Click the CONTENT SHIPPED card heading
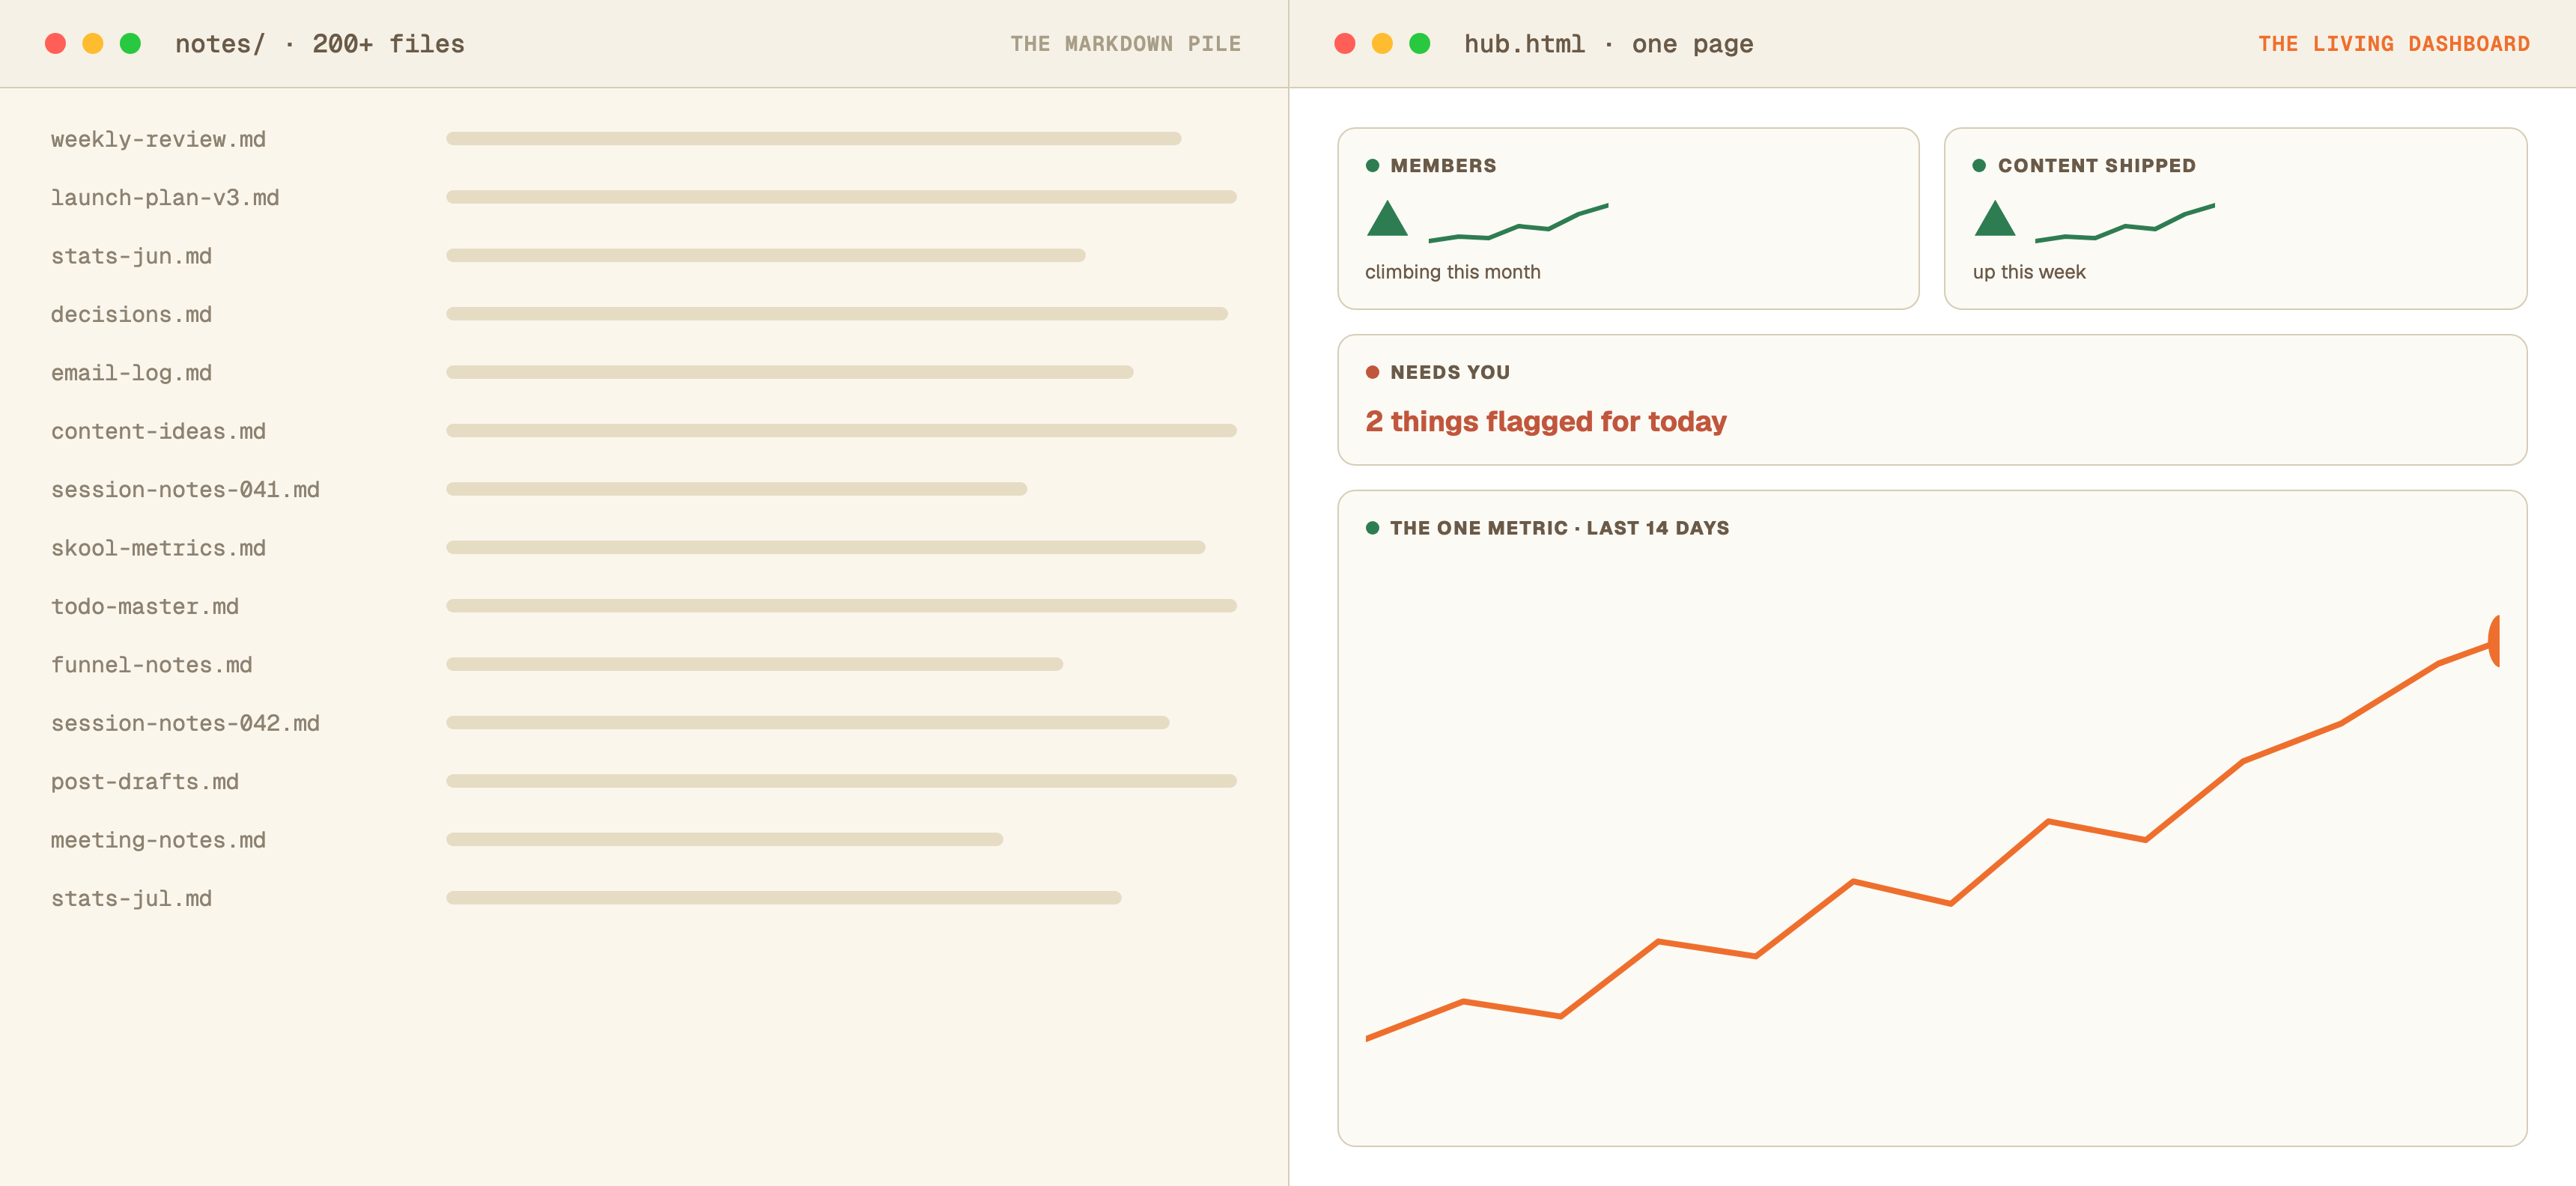The height and width of the screenshot is (1186, 2576). click(x=2096, y=166)
